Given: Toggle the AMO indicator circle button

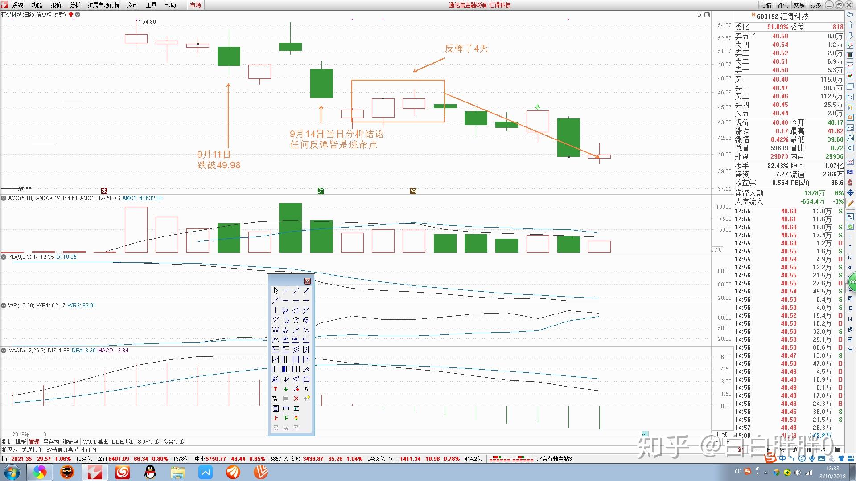Looking at the screenshot, I should (x=4, y=198).
